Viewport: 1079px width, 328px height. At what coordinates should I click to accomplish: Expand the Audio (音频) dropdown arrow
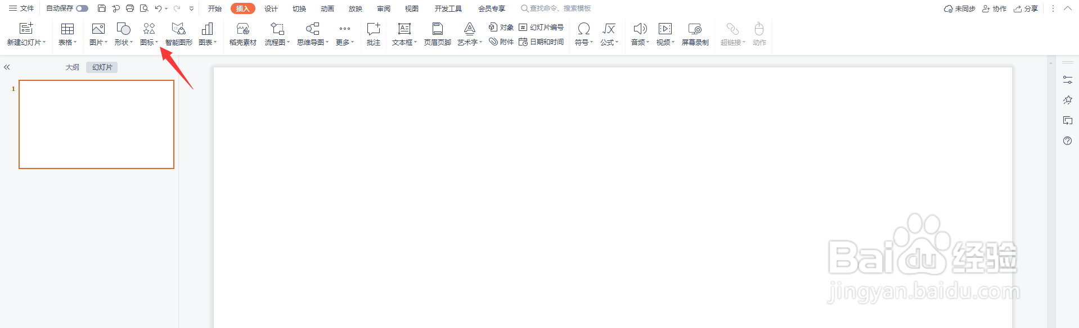click(648, 42)
